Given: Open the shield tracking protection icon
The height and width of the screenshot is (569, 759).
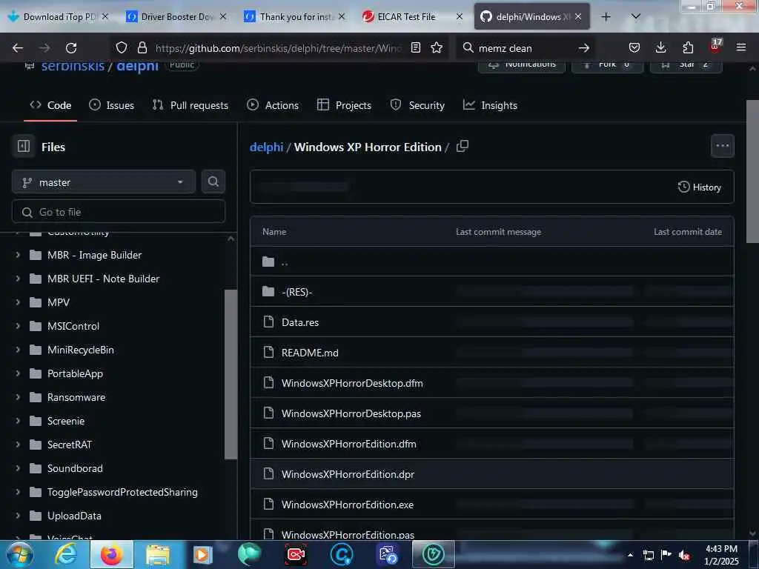Looking at the screenshot, I should click(x=122, y=47).
